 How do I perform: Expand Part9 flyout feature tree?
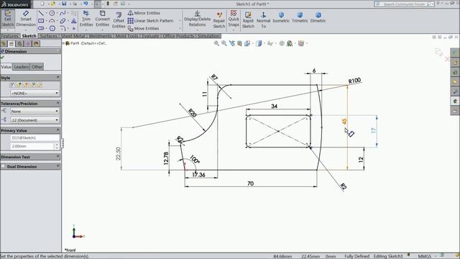pos(64,43)
